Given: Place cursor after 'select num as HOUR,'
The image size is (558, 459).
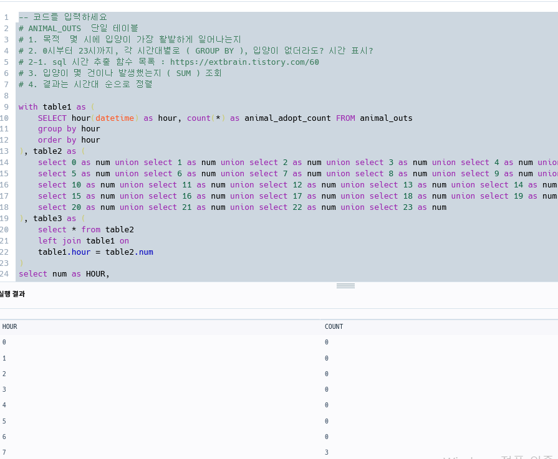Looking at the screenshot, I should pyautogui.click(x=110, y=274).
